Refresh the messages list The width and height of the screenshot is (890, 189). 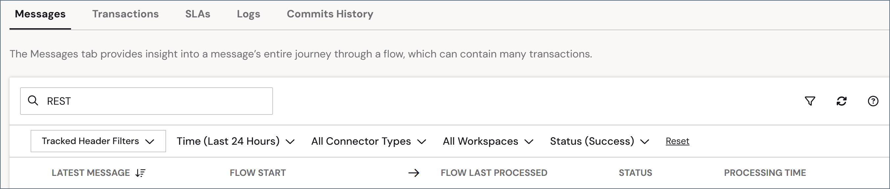pyautogui.click(x=841, y=101)
